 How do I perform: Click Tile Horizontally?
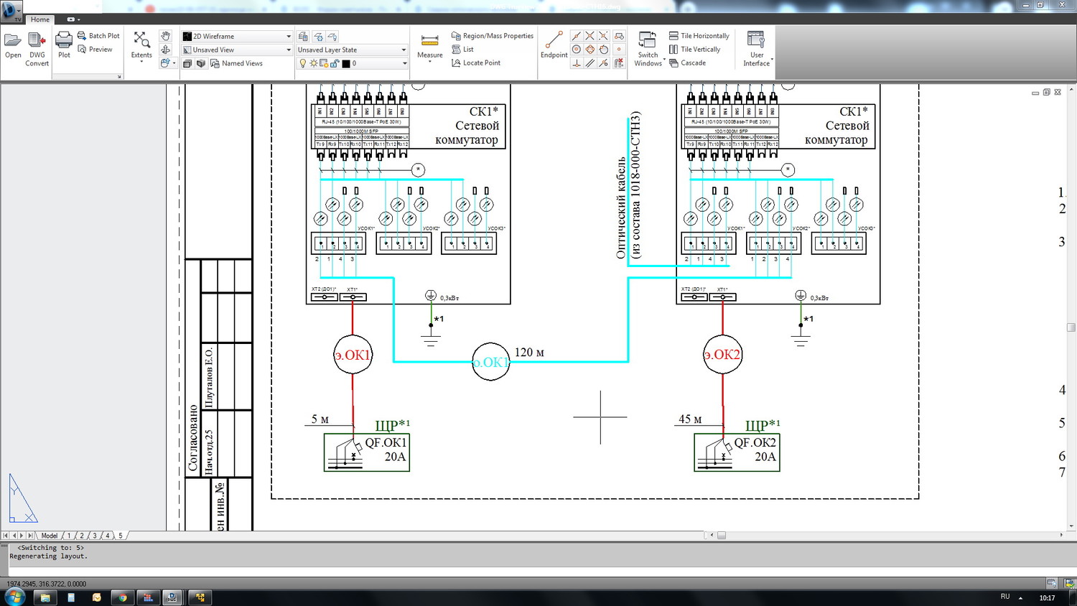point(699,36)
